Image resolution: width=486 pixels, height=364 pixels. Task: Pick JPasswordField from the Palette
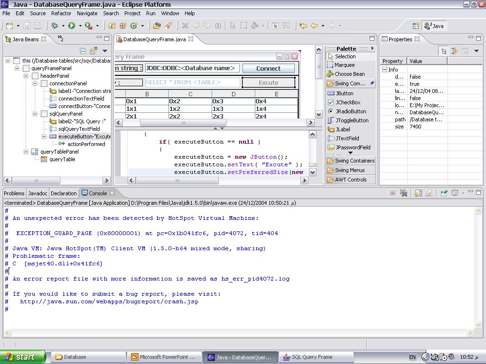(x=349, y=147)
